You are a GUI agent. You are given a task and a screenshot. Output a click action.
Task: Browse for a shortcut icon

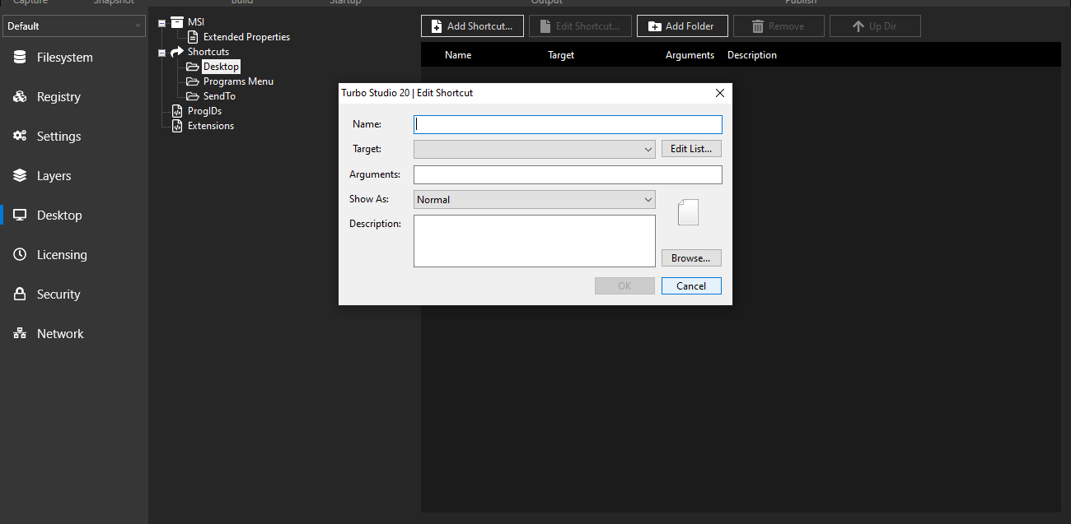tap(690, 257)
